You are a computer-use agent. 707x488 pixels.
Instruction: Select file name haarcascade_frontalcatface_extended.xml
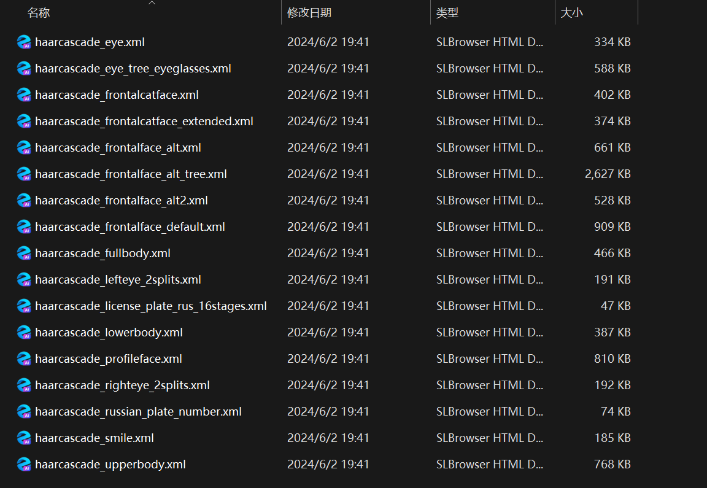coord(144,122)
